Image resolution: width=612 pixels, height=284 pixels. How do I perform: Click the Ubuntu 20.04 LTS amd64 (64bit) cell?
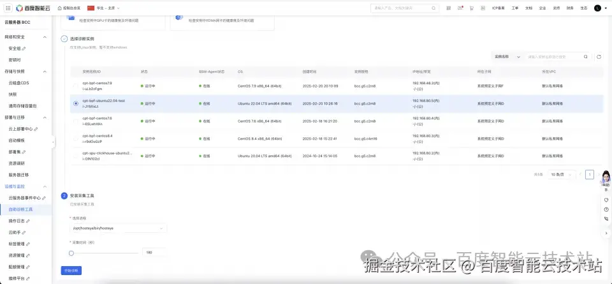(265, 156)
